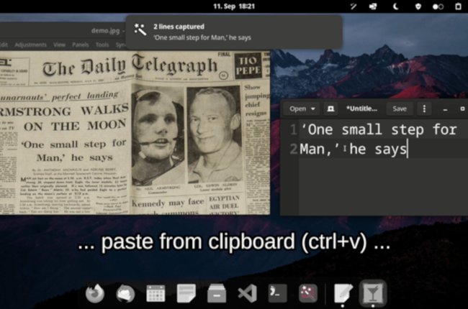Open the Adjustments menu in image editor
The image size is (468, 309).
pyautogui.click(x=31, y=45)
